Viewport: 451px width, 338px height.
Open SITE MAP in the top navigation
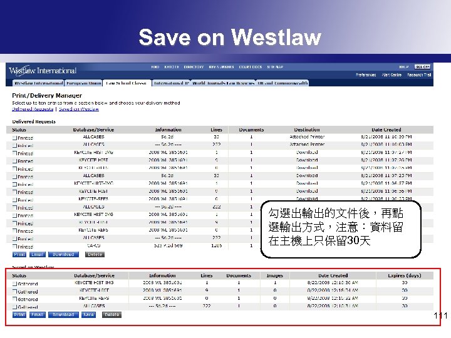pos(275,67)
